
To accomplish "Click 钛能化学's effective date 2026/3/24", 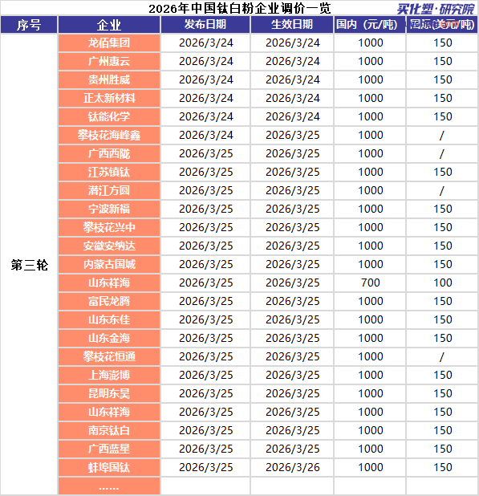I will pyautogui.click(x=293, y=116).
